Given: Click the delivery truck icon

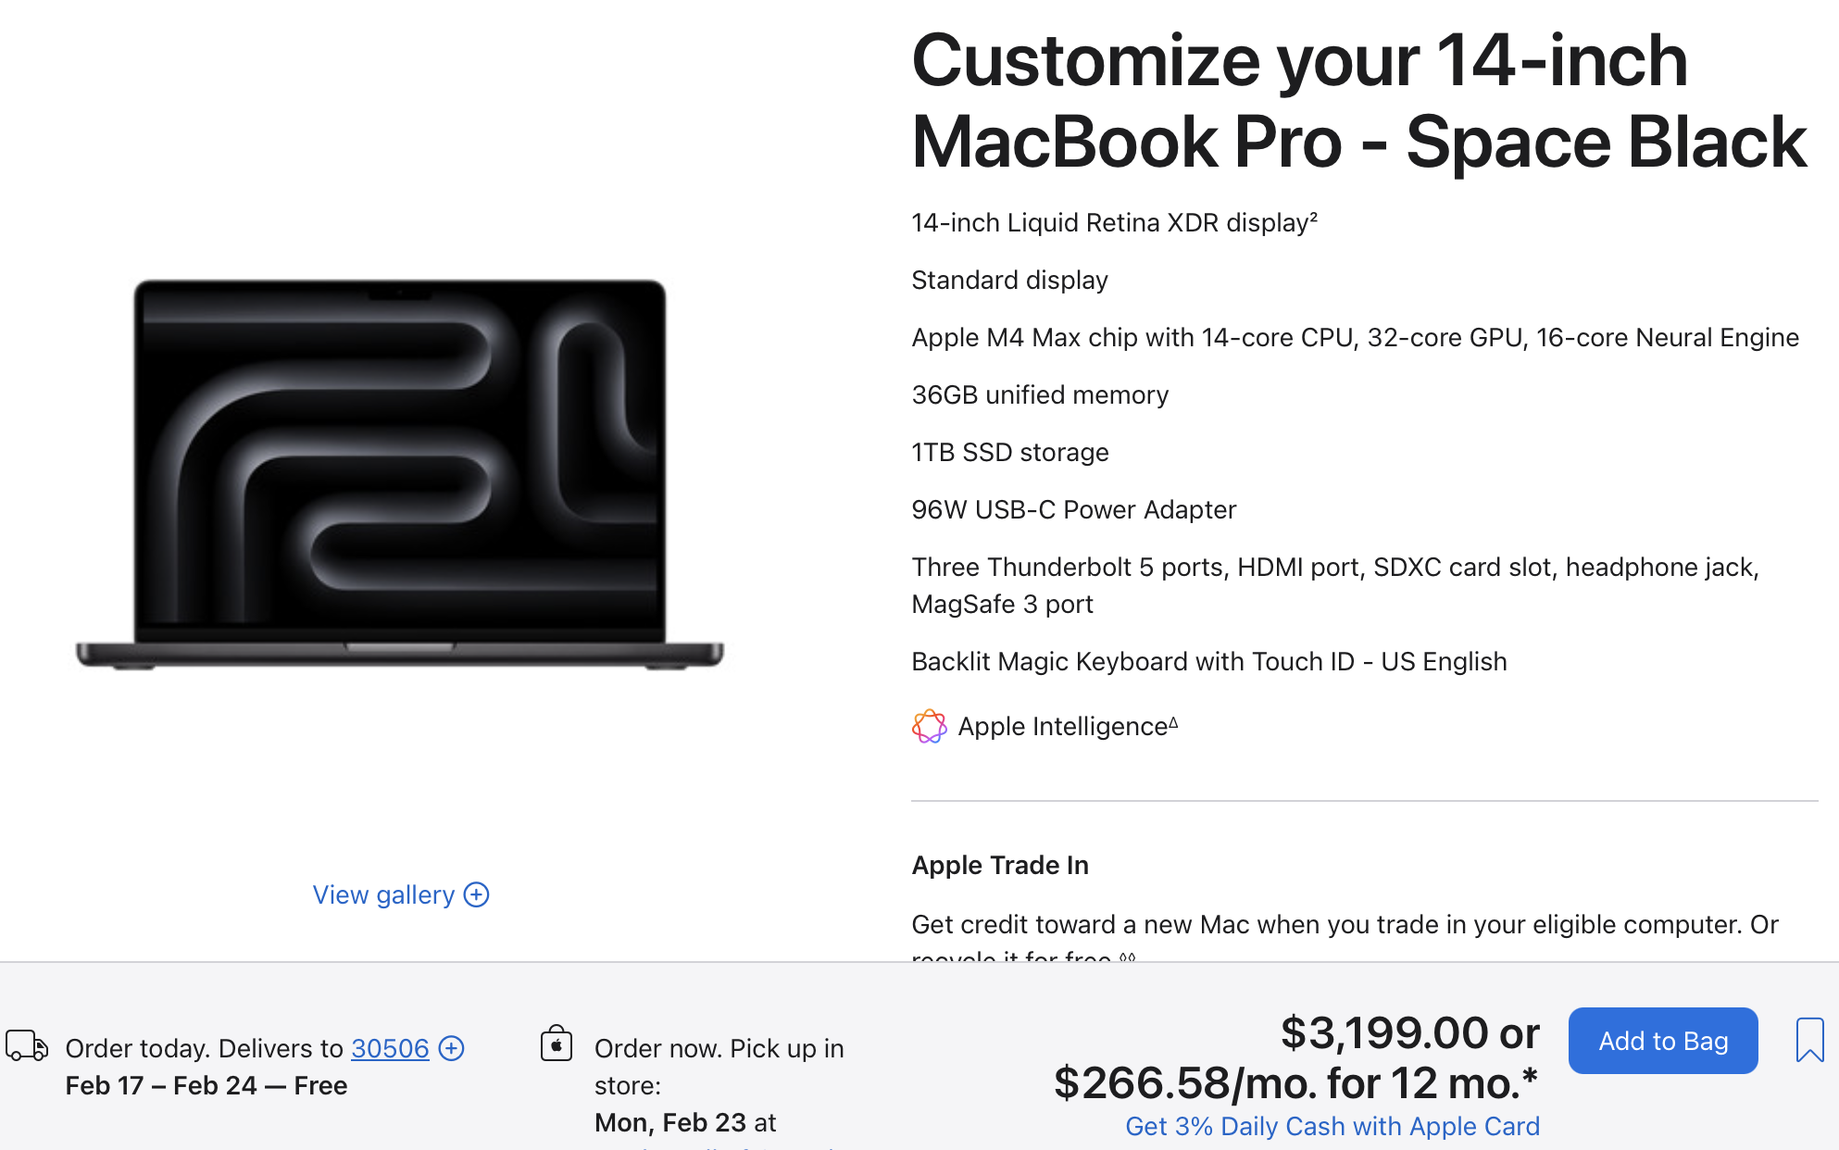Looking at the screenshot, I should click(27, 1046).
